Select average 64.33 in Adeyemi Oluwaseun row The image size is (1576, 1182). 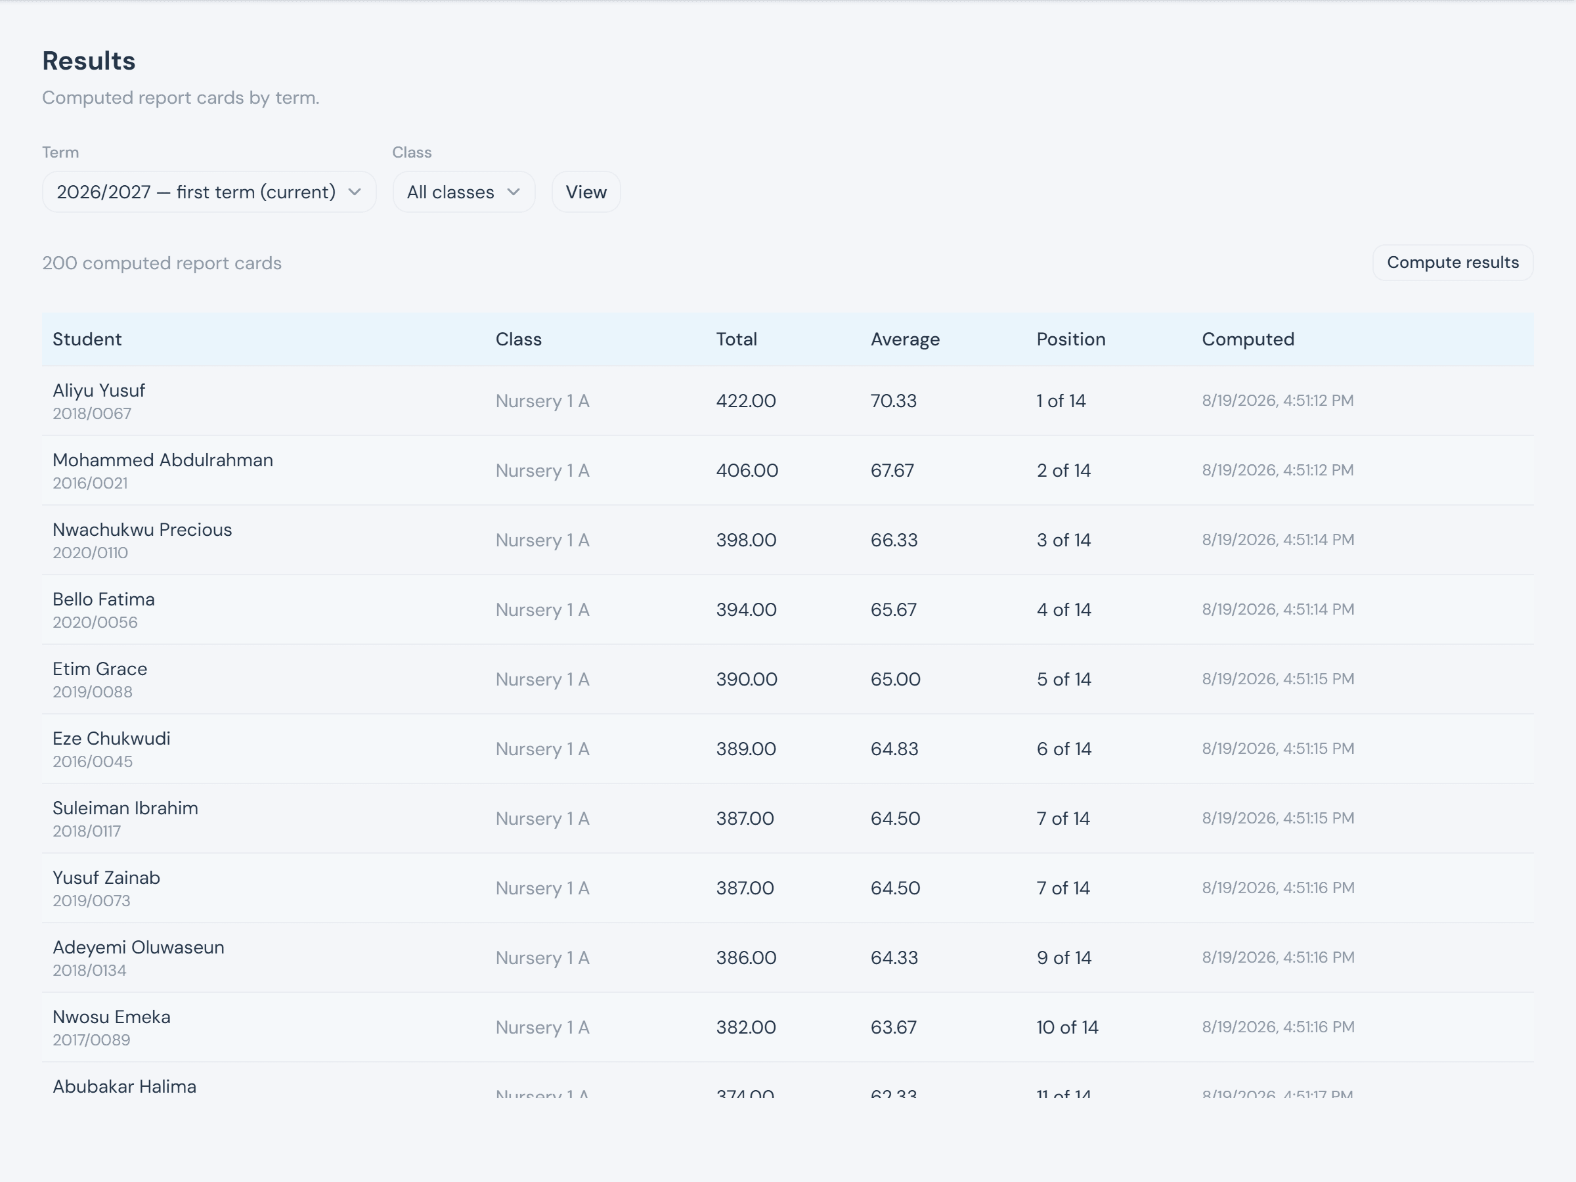click(x=894, y=957)
